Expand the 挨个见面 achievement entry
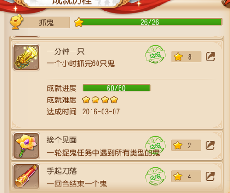The width and height of the screenshot is (230, 193). click(116, 146)
